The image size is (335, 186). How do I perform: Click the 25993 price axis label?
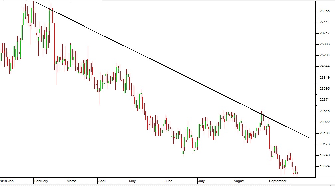pos(325,44)
